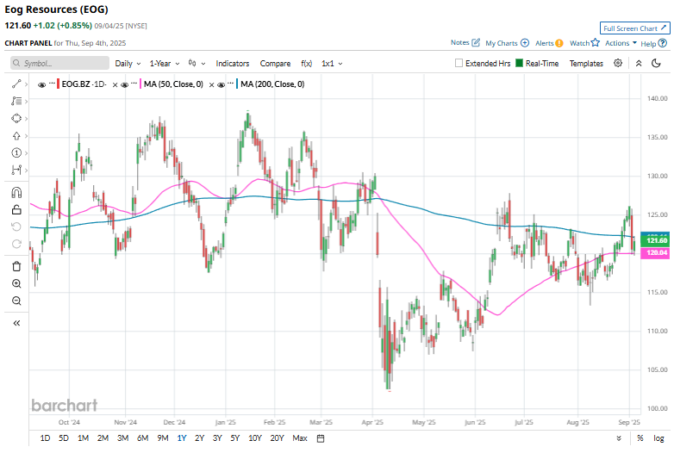
Task: Toggle percent scale mode
Action: pyautogui.click(x=640, y=438)
